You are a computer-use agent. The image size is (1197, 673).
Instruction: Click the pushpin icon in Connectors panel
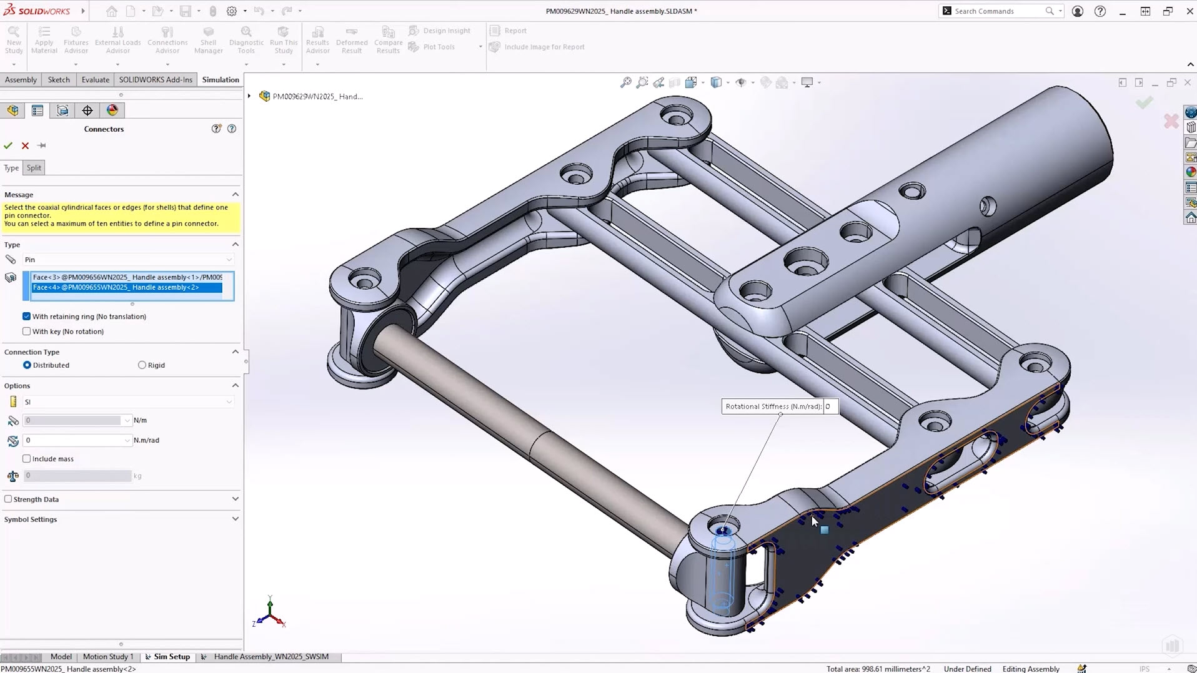click(42, 145)
